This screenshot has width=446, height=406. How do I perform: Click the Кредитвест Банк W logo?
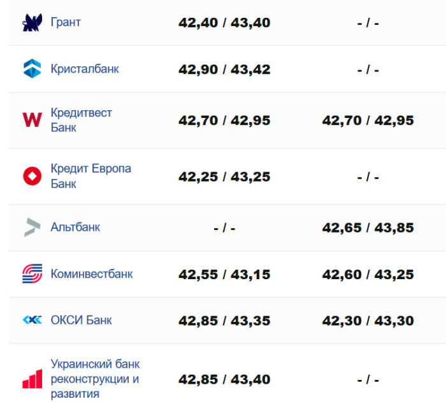[32, 120]
